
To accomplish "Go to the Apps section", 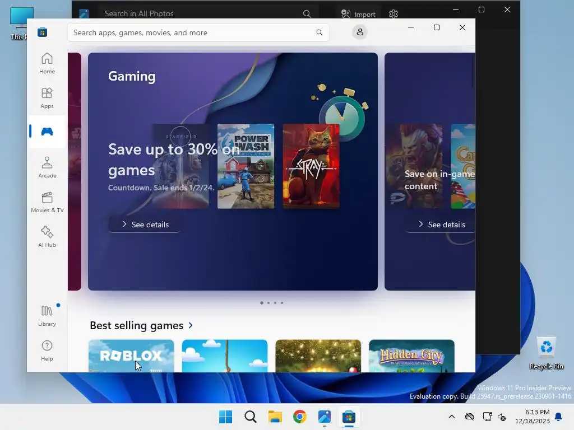I will pyautogui.click(x=47, y=99).
